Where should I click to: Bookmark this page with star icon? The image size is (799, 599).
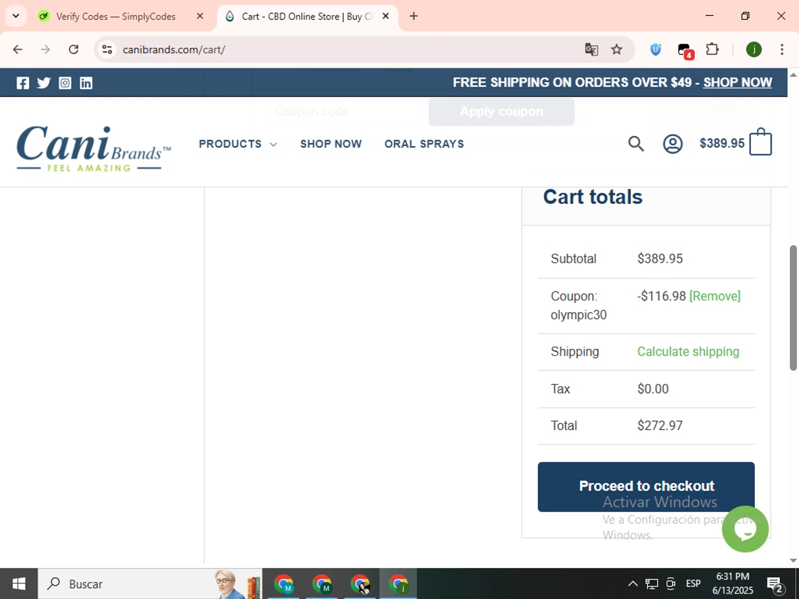click(x=616, y=50)
